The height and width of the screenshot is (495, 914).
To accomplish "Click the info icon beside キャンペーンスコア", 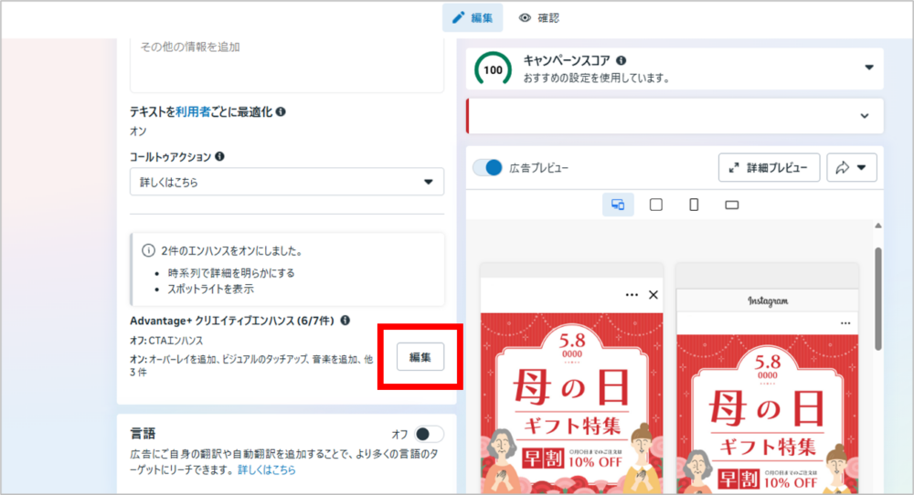I will point(622,60).
